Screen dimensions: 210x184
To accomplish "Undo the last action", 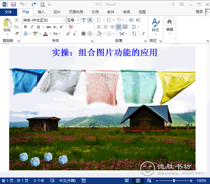I will tap(22, 4).
